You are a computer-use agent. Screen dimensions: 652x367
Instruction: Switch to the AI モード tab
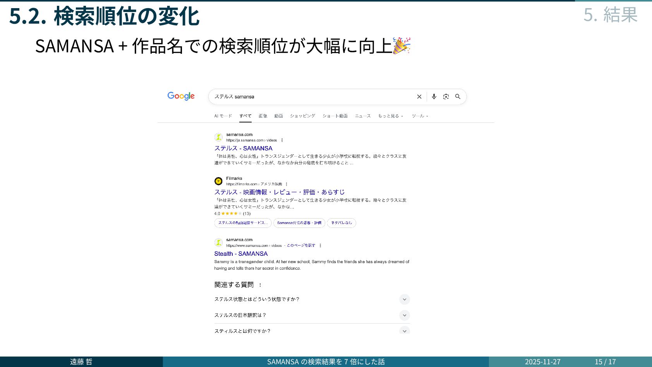tap(223, 116)
